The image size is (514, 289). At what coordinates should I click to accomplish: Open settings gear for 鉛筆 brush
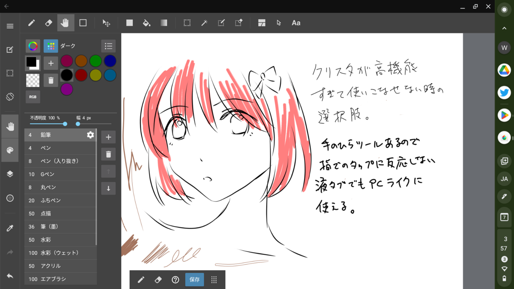90,135
